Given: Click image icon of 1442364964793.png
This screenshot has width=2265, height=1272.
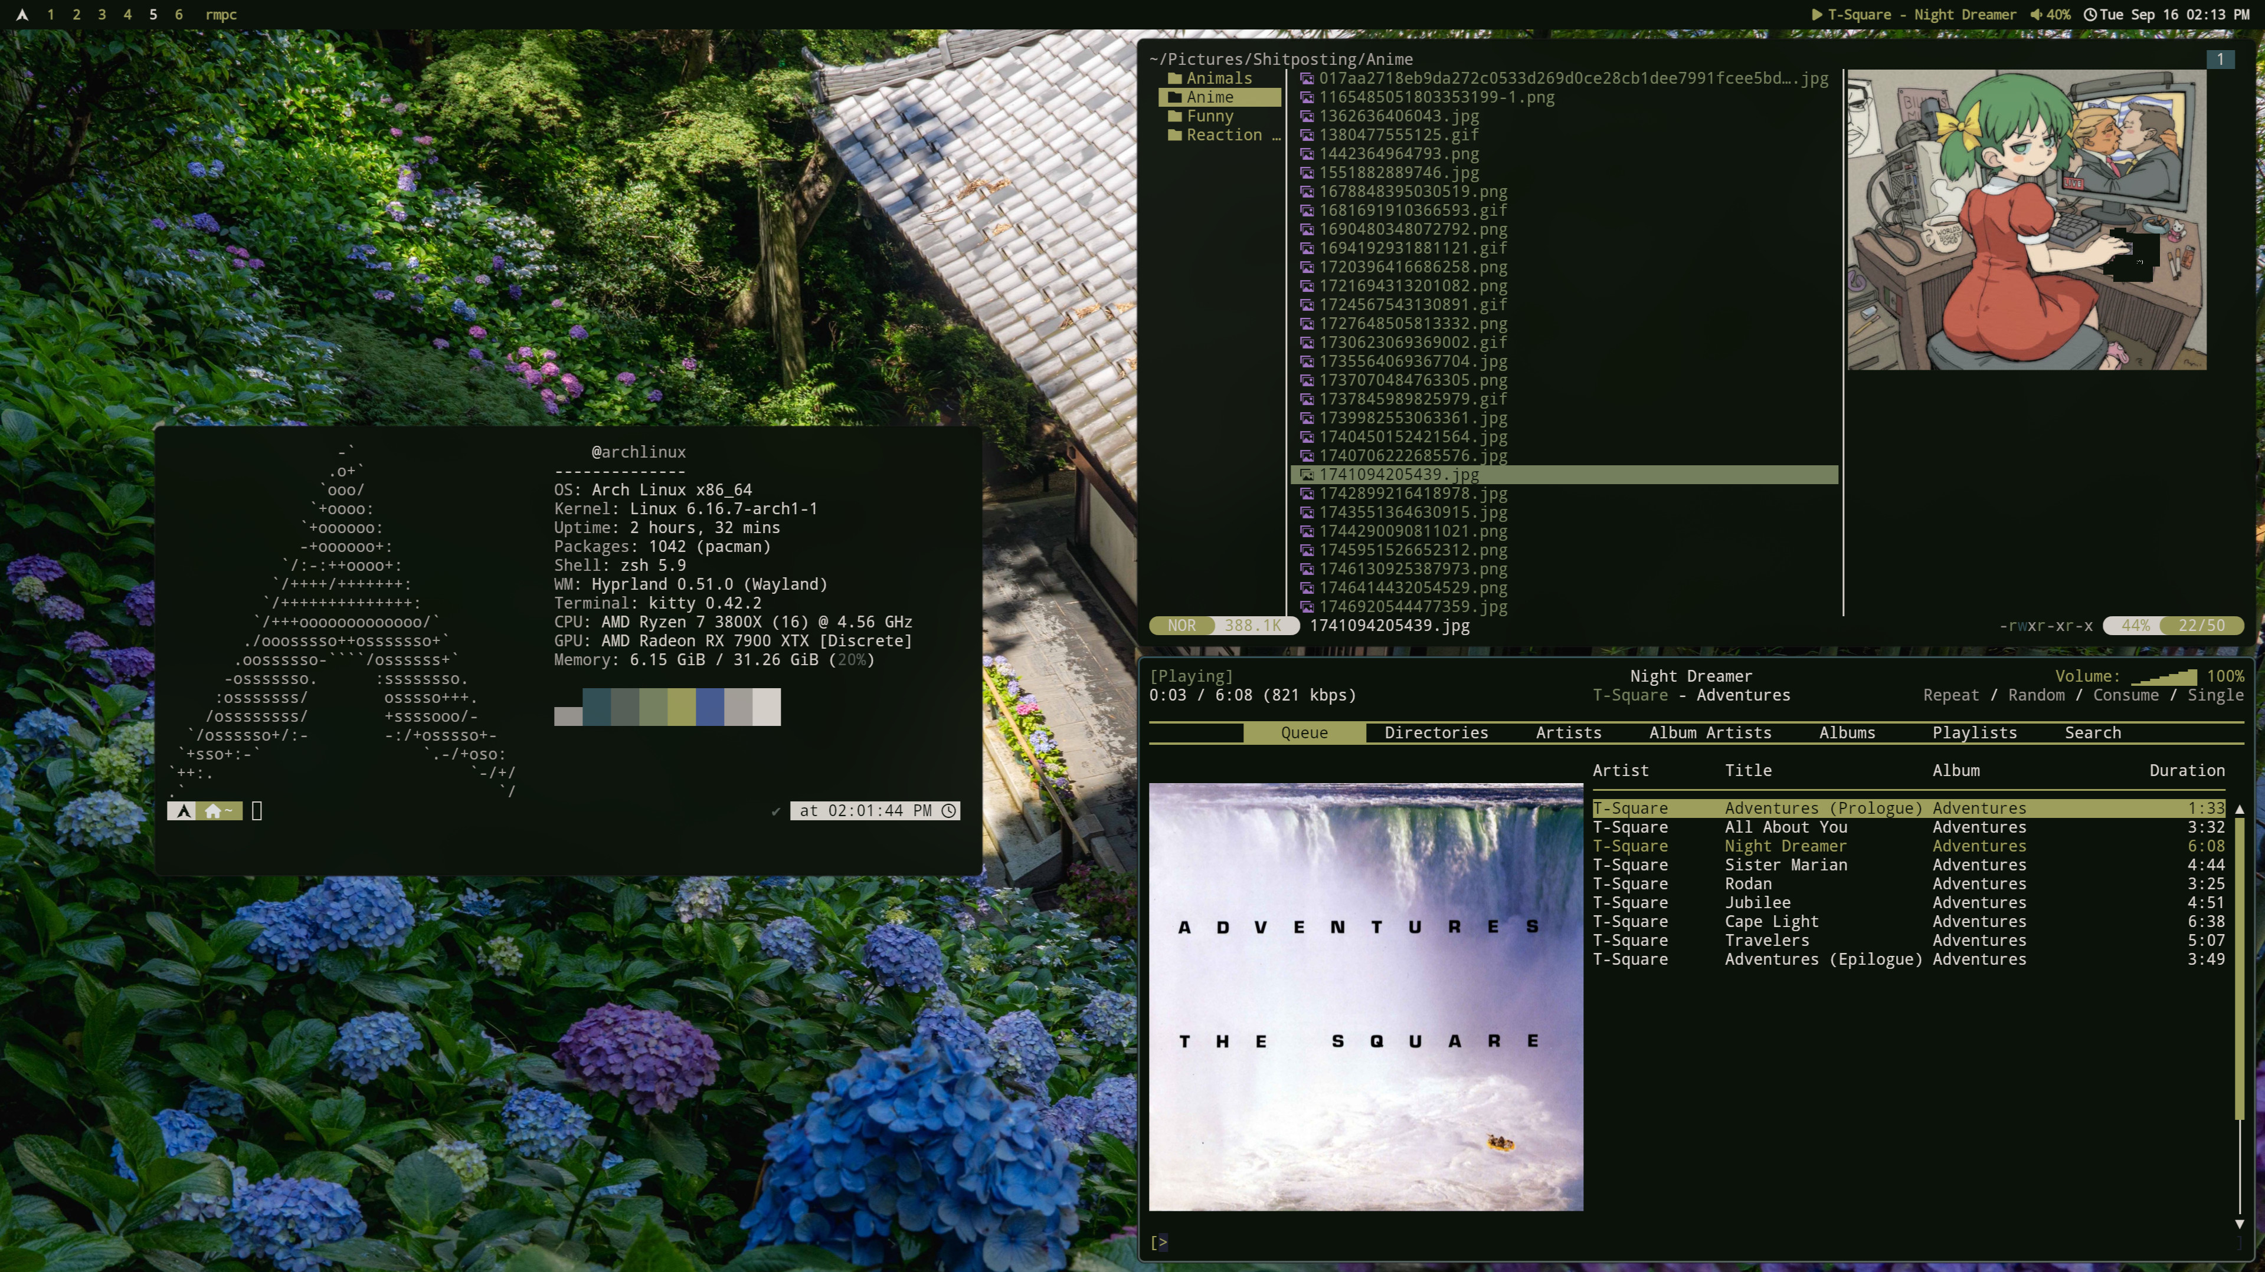Looking at the screenshot, I should pyautogui.click(x=1307, y=154).
